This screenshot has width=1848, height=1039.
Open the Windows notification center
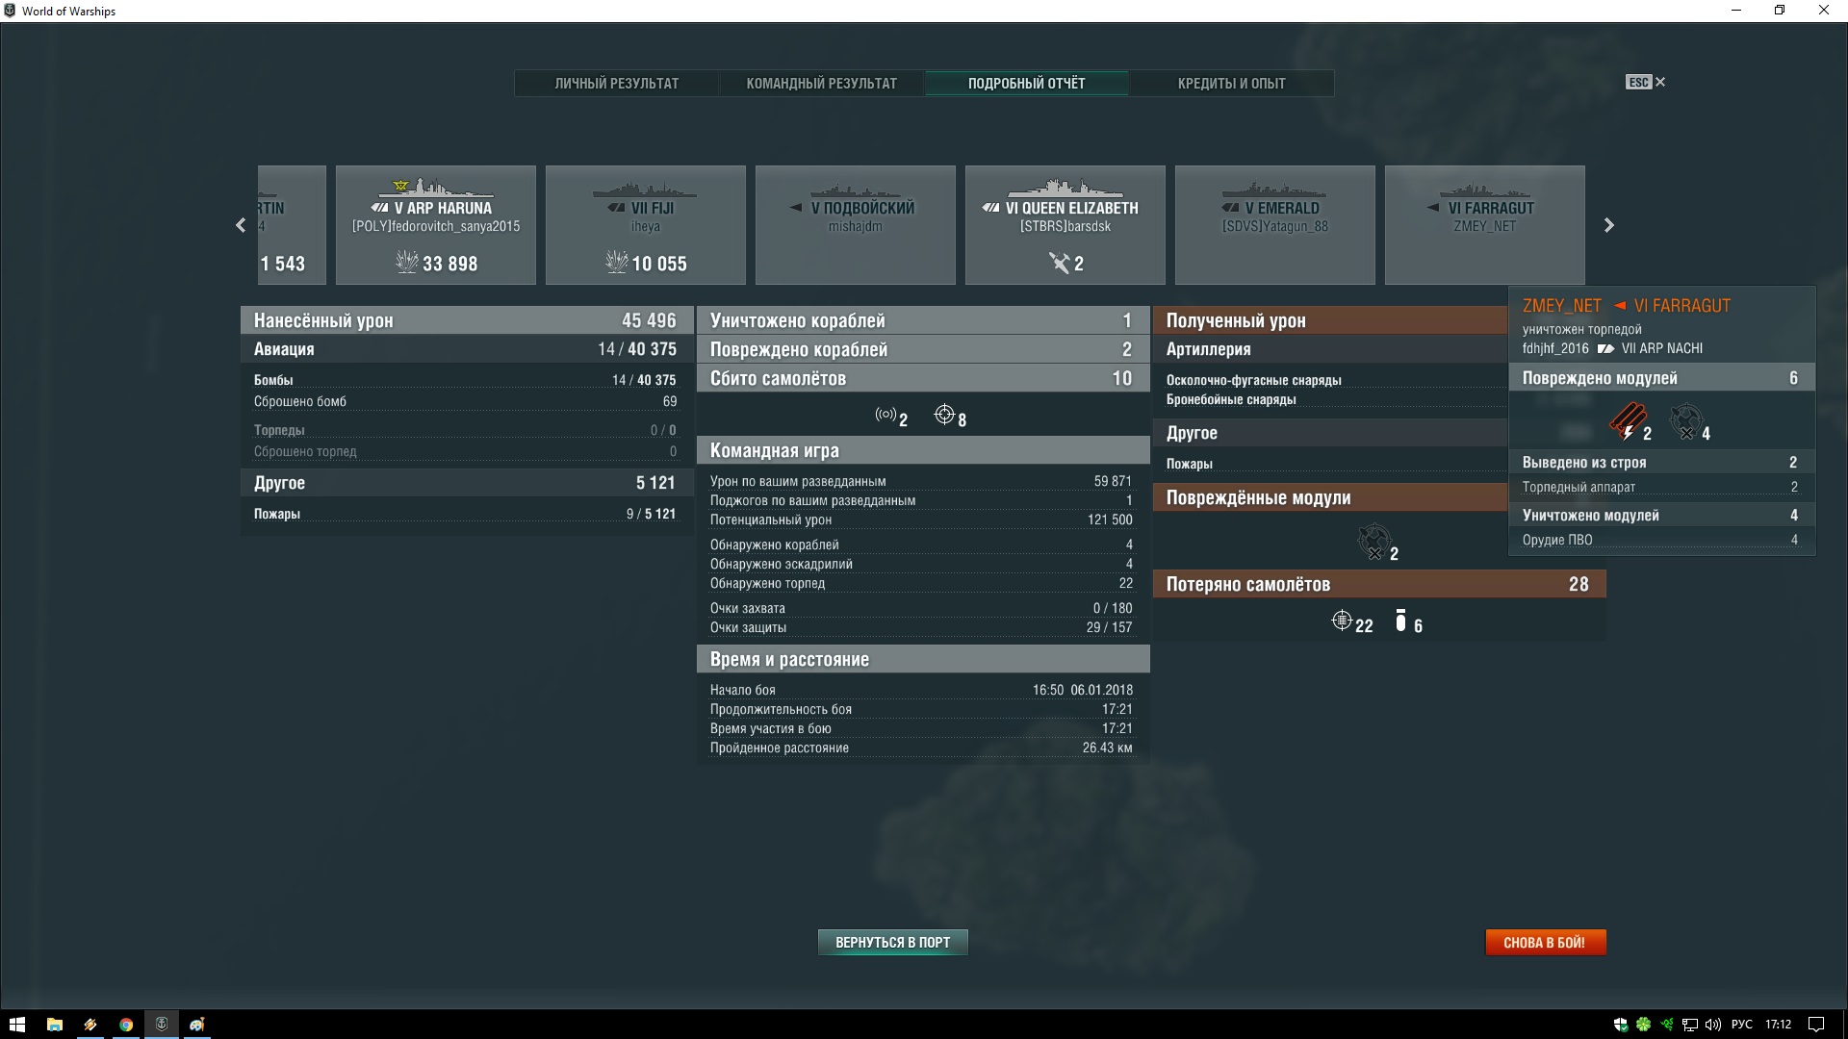coord(1815,1025)
